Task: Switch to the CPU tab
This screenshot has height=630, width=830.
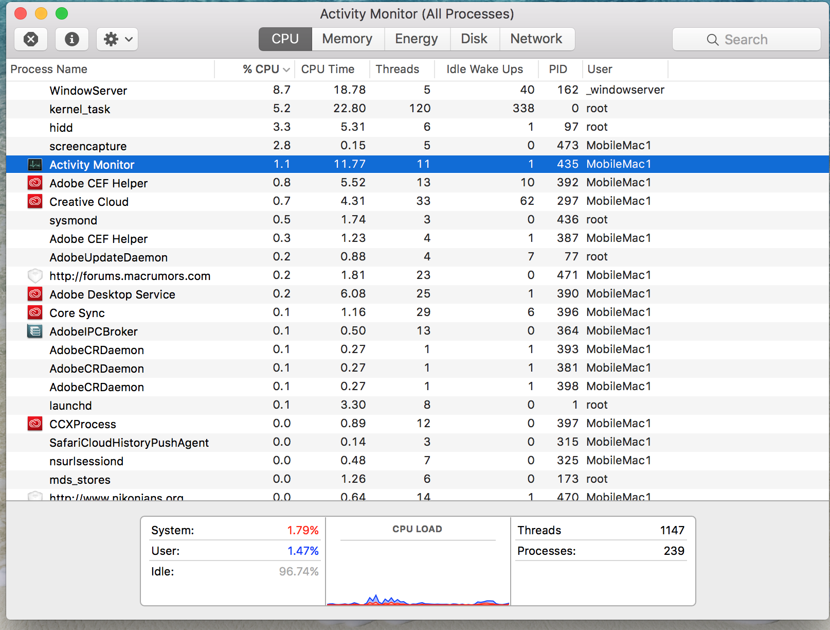Action: pos(285,39)
